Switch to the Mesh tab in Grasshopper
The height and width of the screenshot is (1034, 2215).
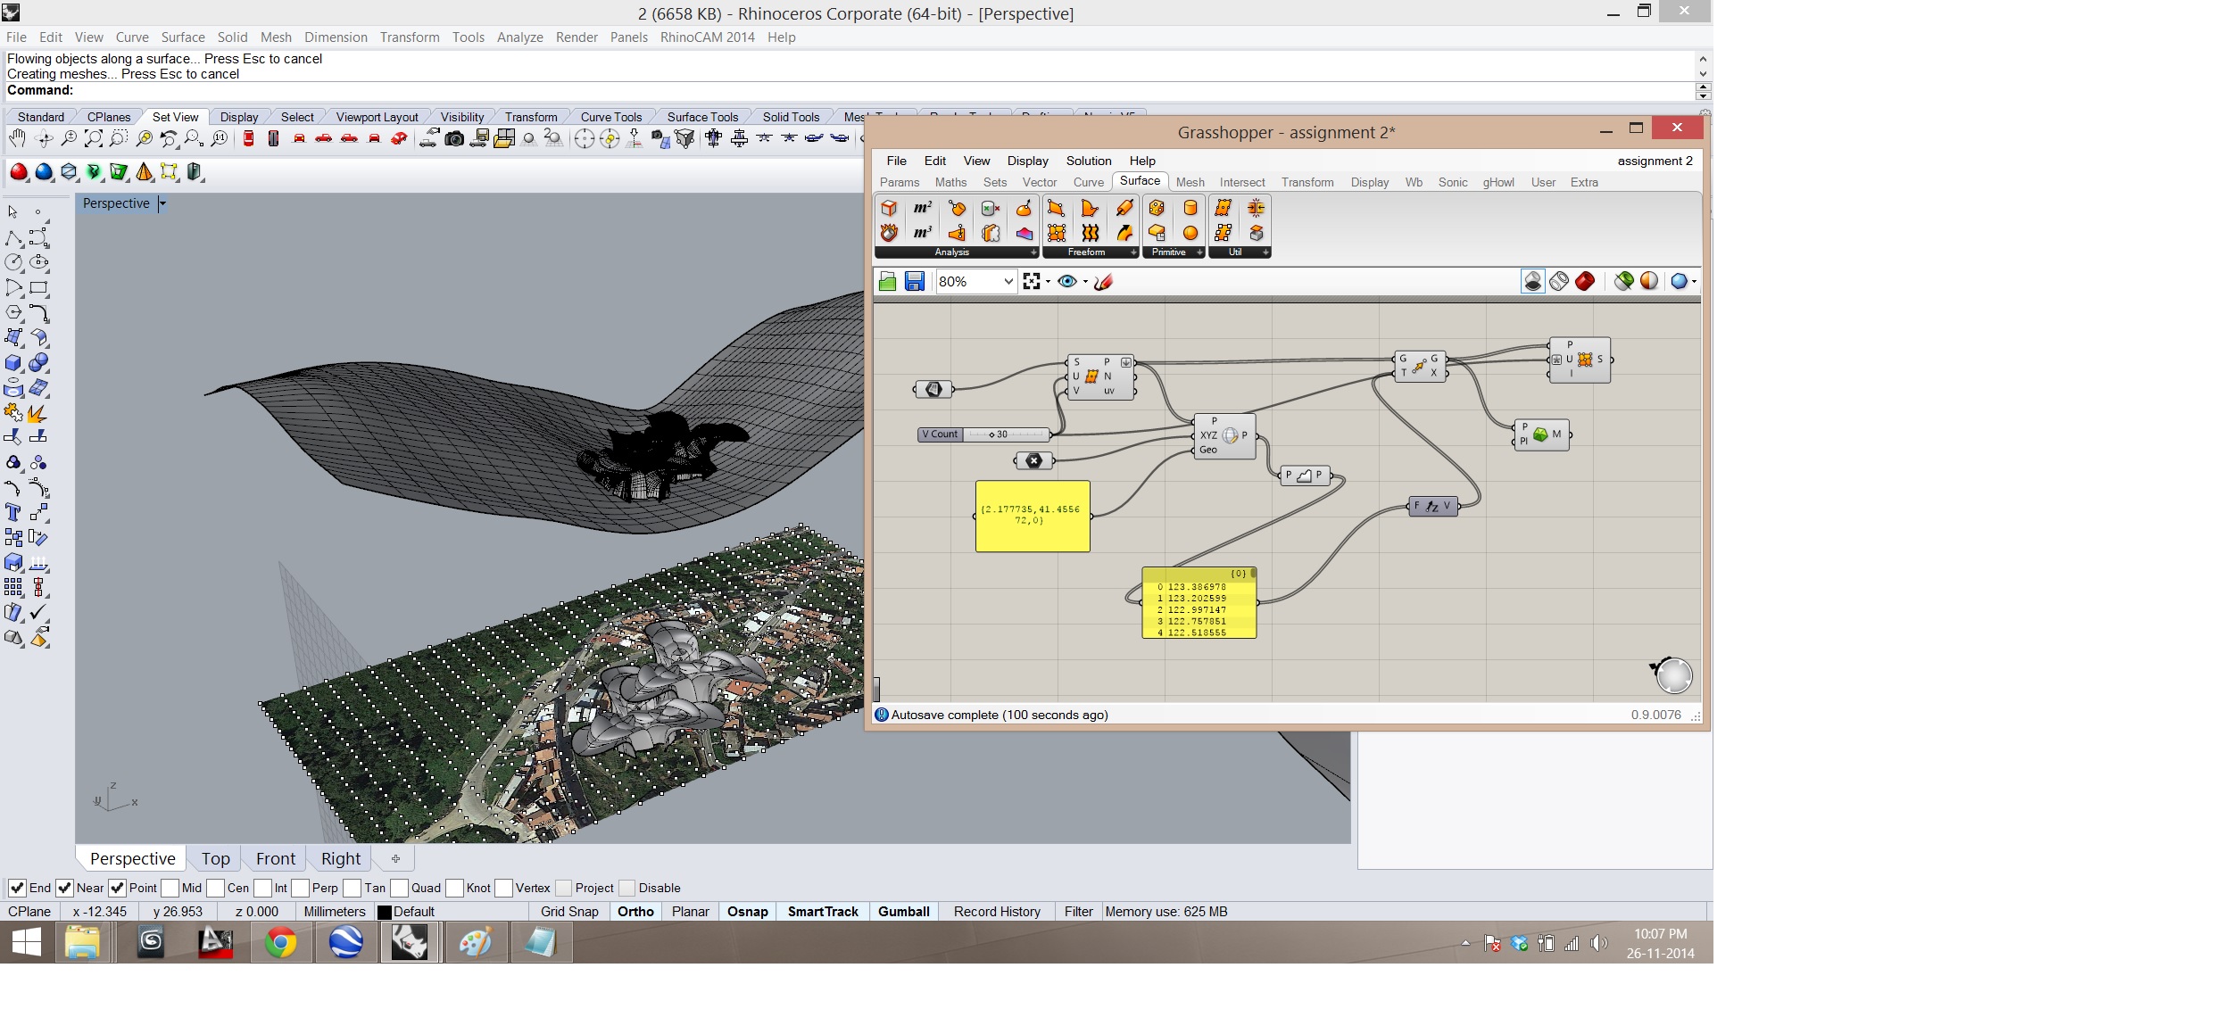click(x=1190, y=182)
